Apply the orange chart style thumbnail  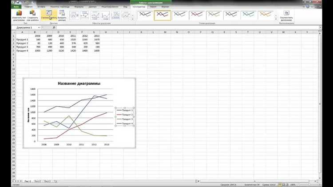(266, 16)
